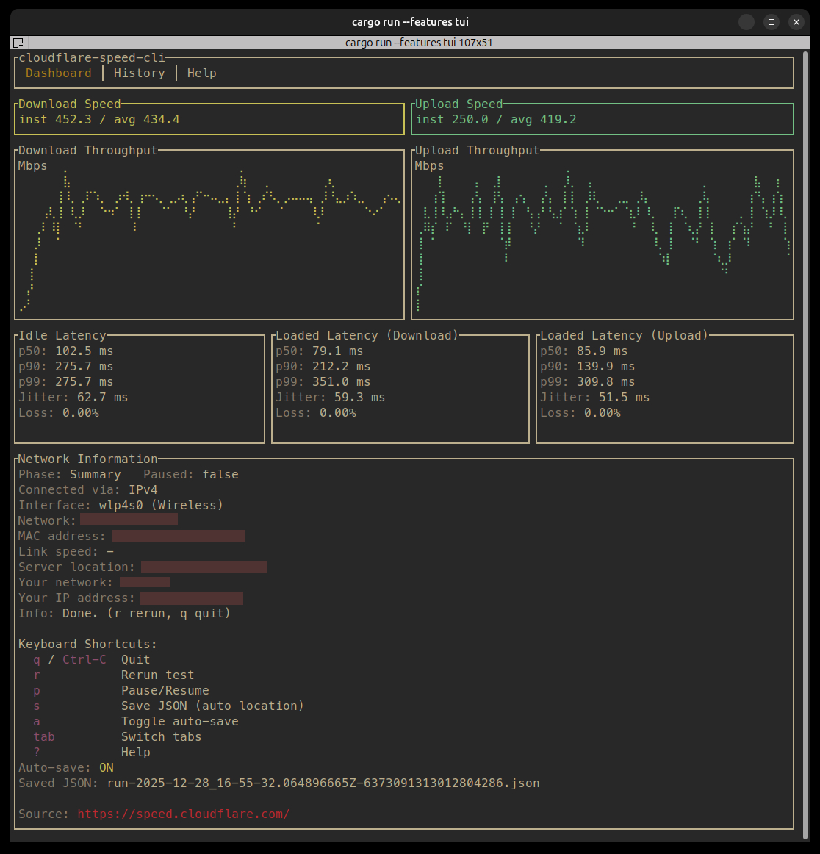This screenshot has height=854, width=820.
Task: Click the Toggle auto-save shortcut entry
Action: click(x=179, y=721)
